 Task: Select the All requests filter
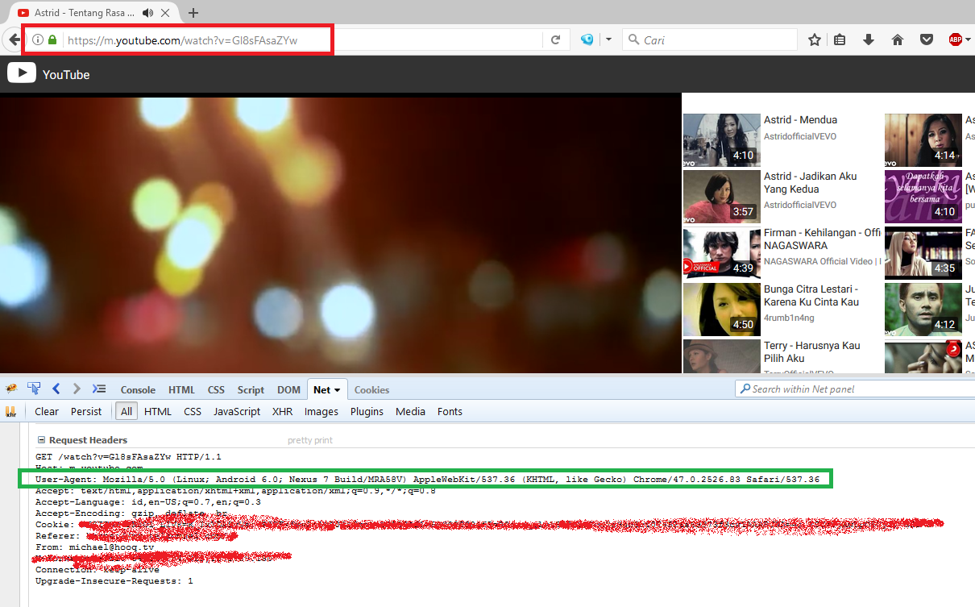click(127, 411)
